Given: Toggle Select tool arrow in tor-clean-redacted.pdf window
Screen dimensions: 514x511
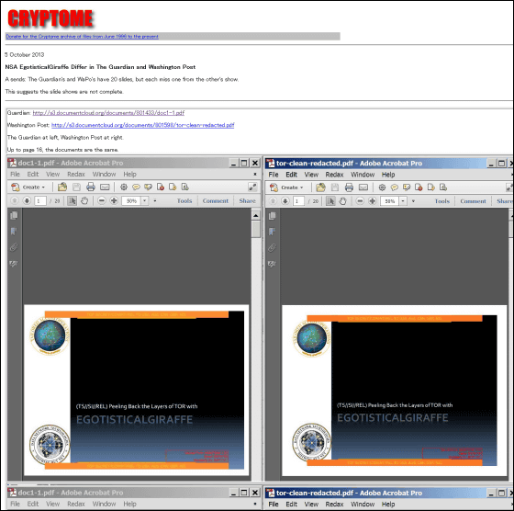Looking at the screenshot, I should pyautogui.click(x=330, y=201).
